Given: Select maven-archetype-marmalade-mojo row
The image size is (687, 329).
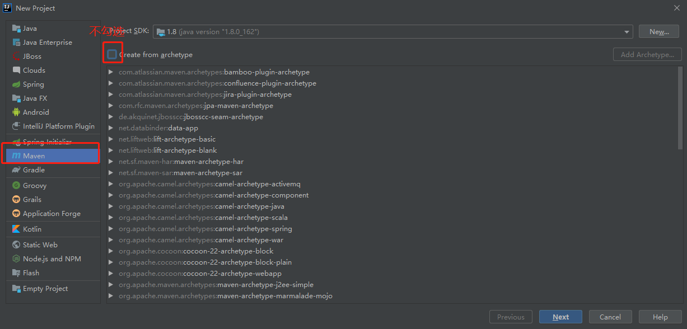Looking at the screenshot, I should (x=392, y=296).
